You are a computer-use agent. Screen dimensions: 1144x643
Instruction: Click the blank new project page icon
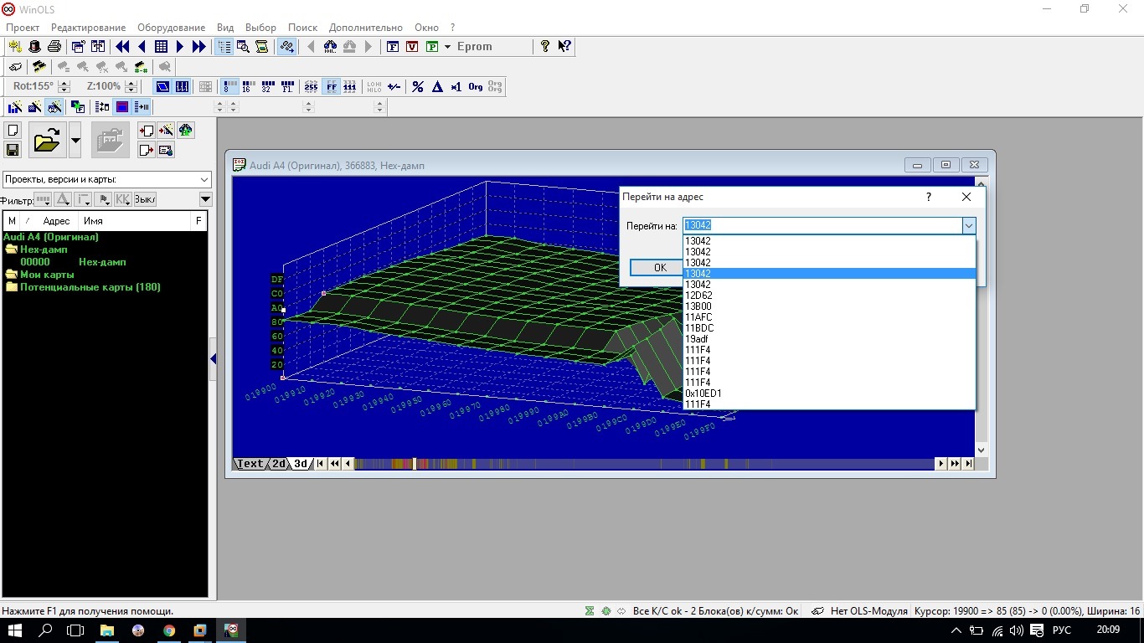tap(13, 131)
